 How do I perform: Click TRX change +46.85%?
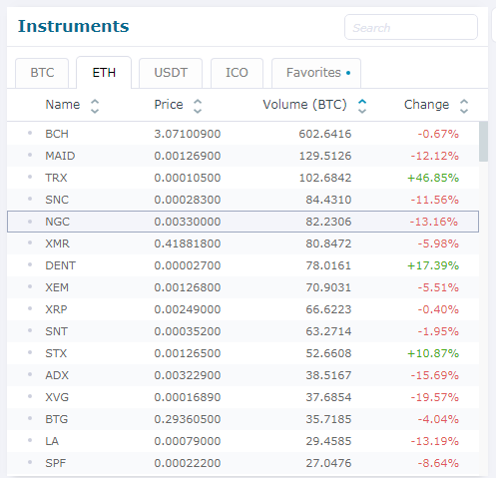433,178
